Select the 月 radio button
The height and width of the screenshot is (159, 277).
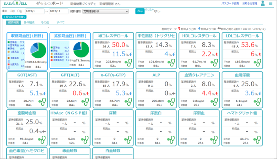12,11
